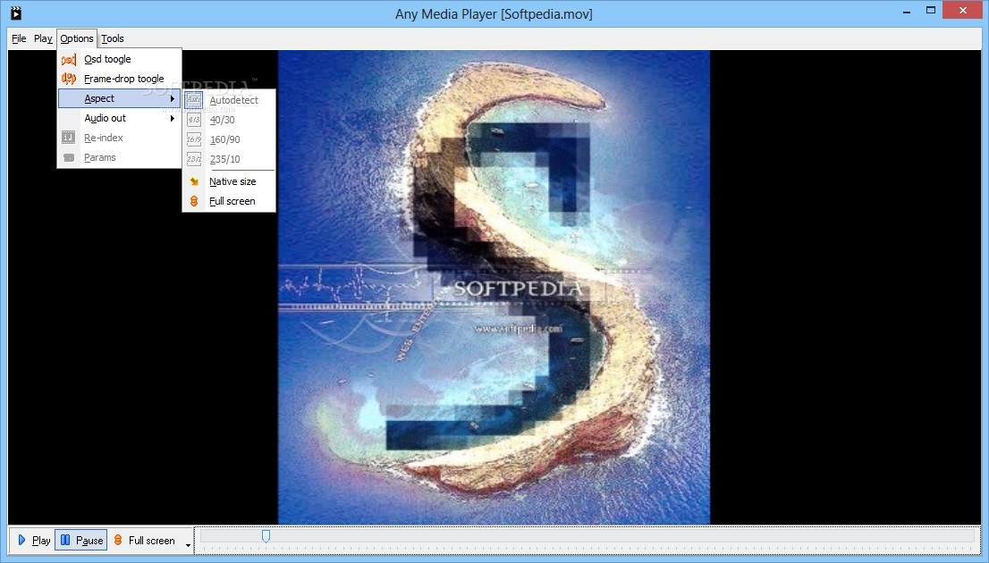Open the Audio out submenu entry

tap(120, 118)
